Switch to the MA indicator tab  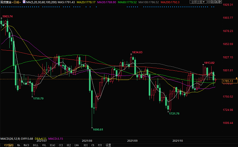click(x=19, y=146)
